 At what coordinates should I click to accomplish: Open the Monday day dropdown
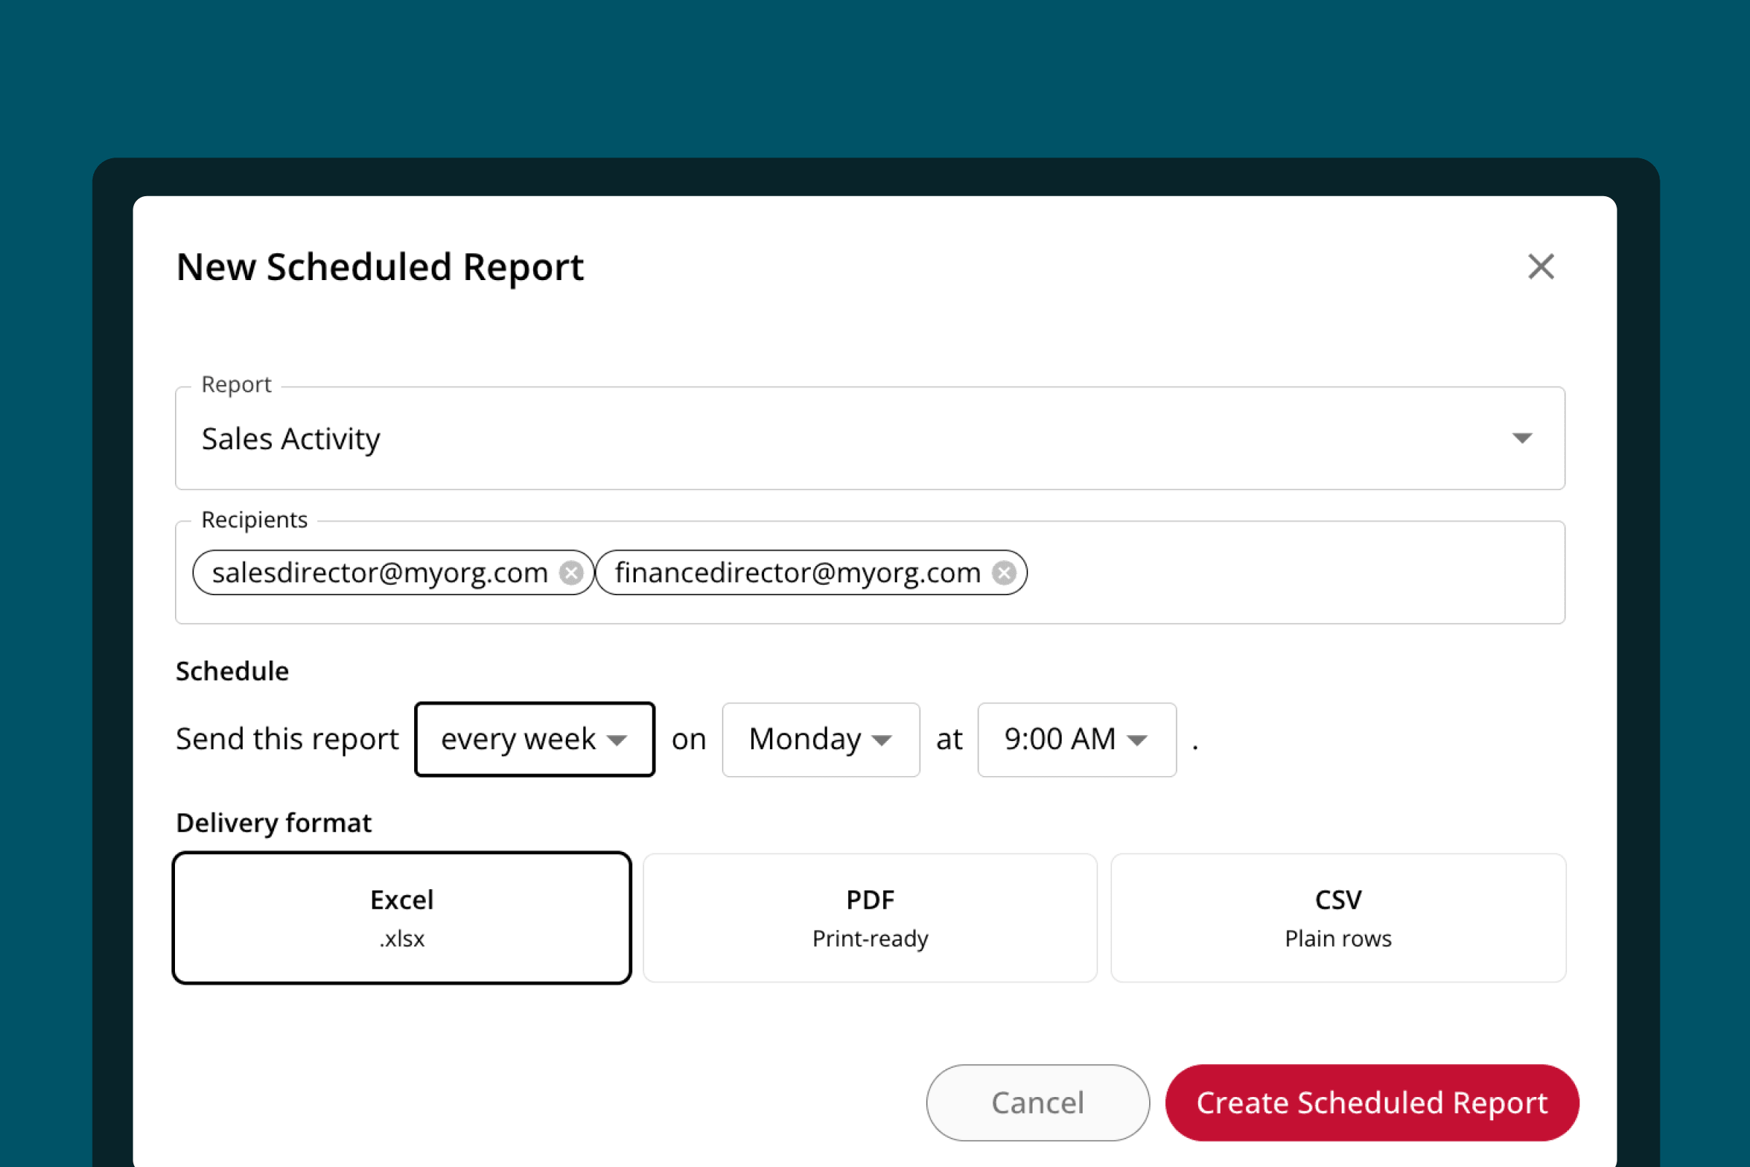pyautogui.click(x=821, y=740)
